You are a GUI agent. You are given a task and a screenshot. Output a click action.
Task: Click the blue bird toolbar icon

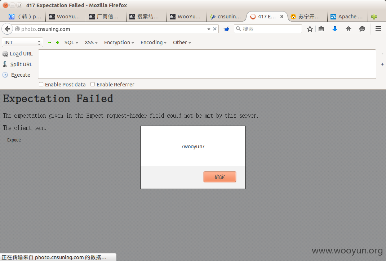pyautogui.click(x=226, y=29)
